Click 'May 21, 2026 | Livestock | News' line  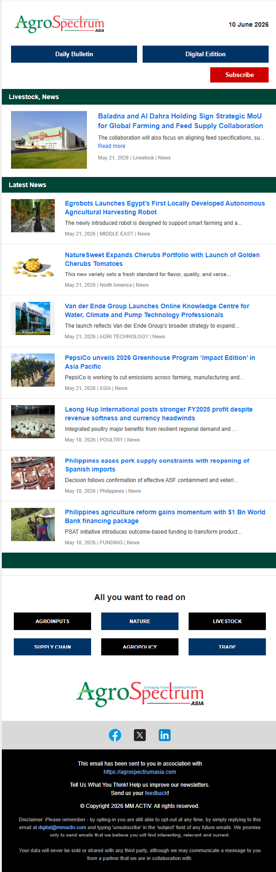(134, 158)
